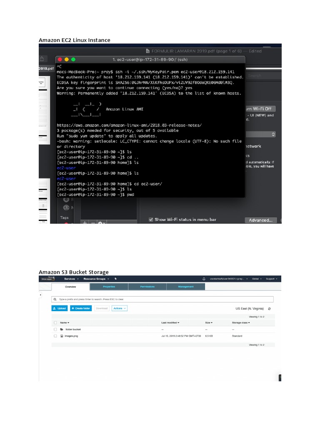Image resolution: width=320 pixels, height=426 pixels.
Task: Open the network name popup selector
Action: 261,134
